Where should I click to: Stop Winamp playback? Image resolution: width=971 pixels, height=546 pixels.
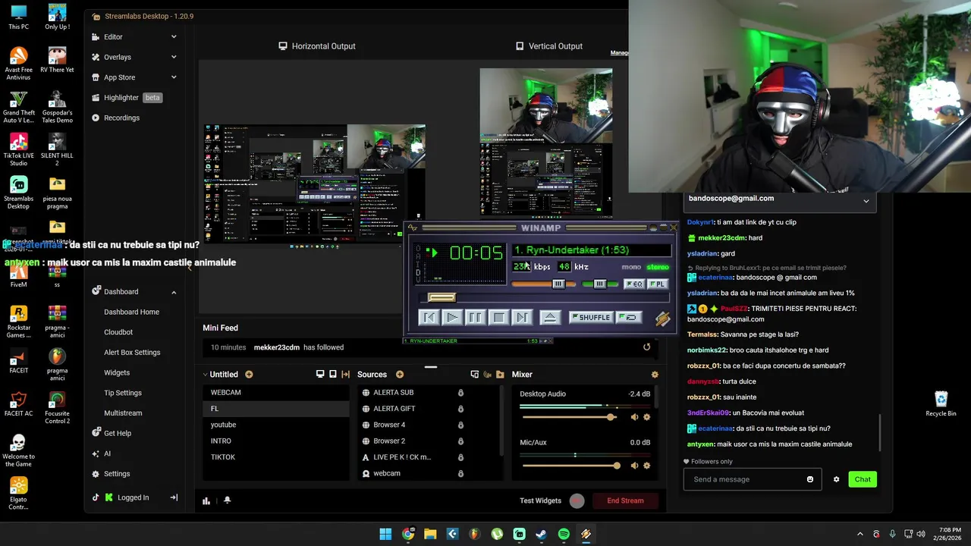498,317
